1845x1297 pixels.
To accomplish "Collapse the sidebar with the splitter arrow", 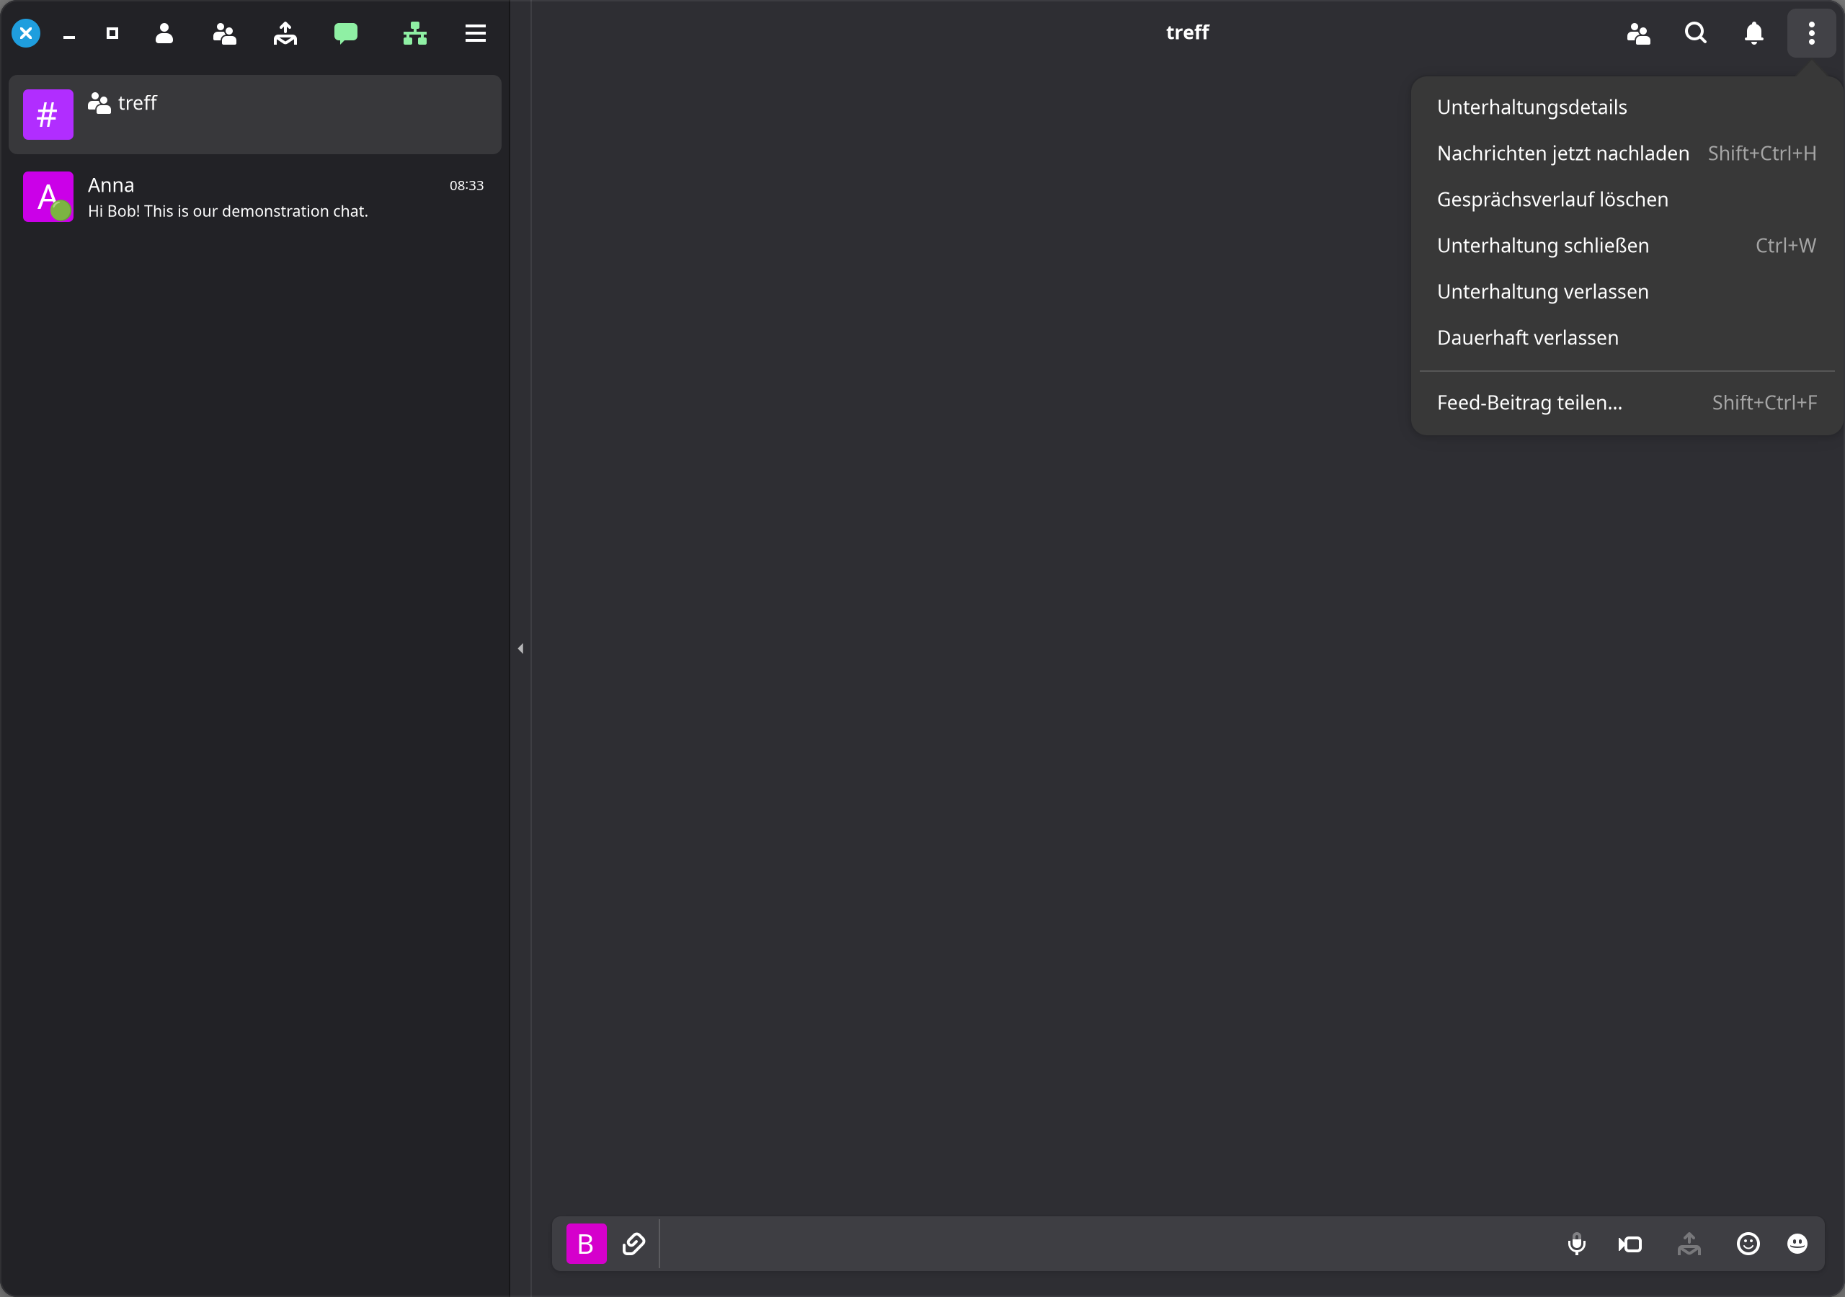I will (521, 648).
